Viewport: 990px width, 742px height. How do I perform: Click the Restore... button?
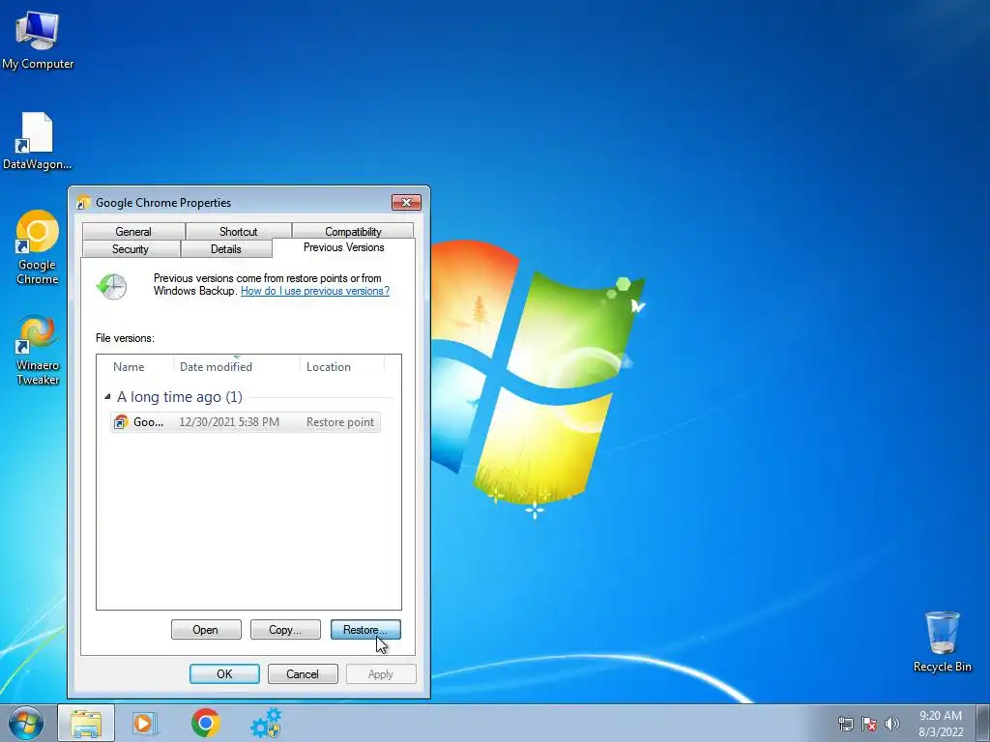(365, 630)
